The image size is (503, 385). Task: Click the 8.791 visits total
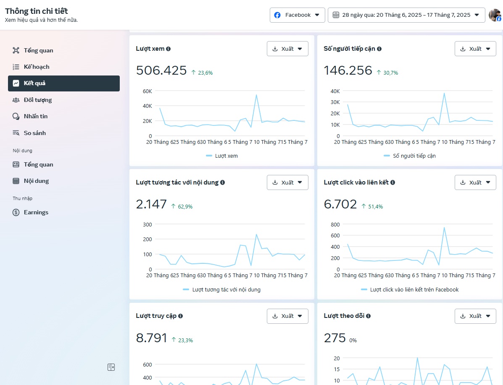tap(152, 338)
